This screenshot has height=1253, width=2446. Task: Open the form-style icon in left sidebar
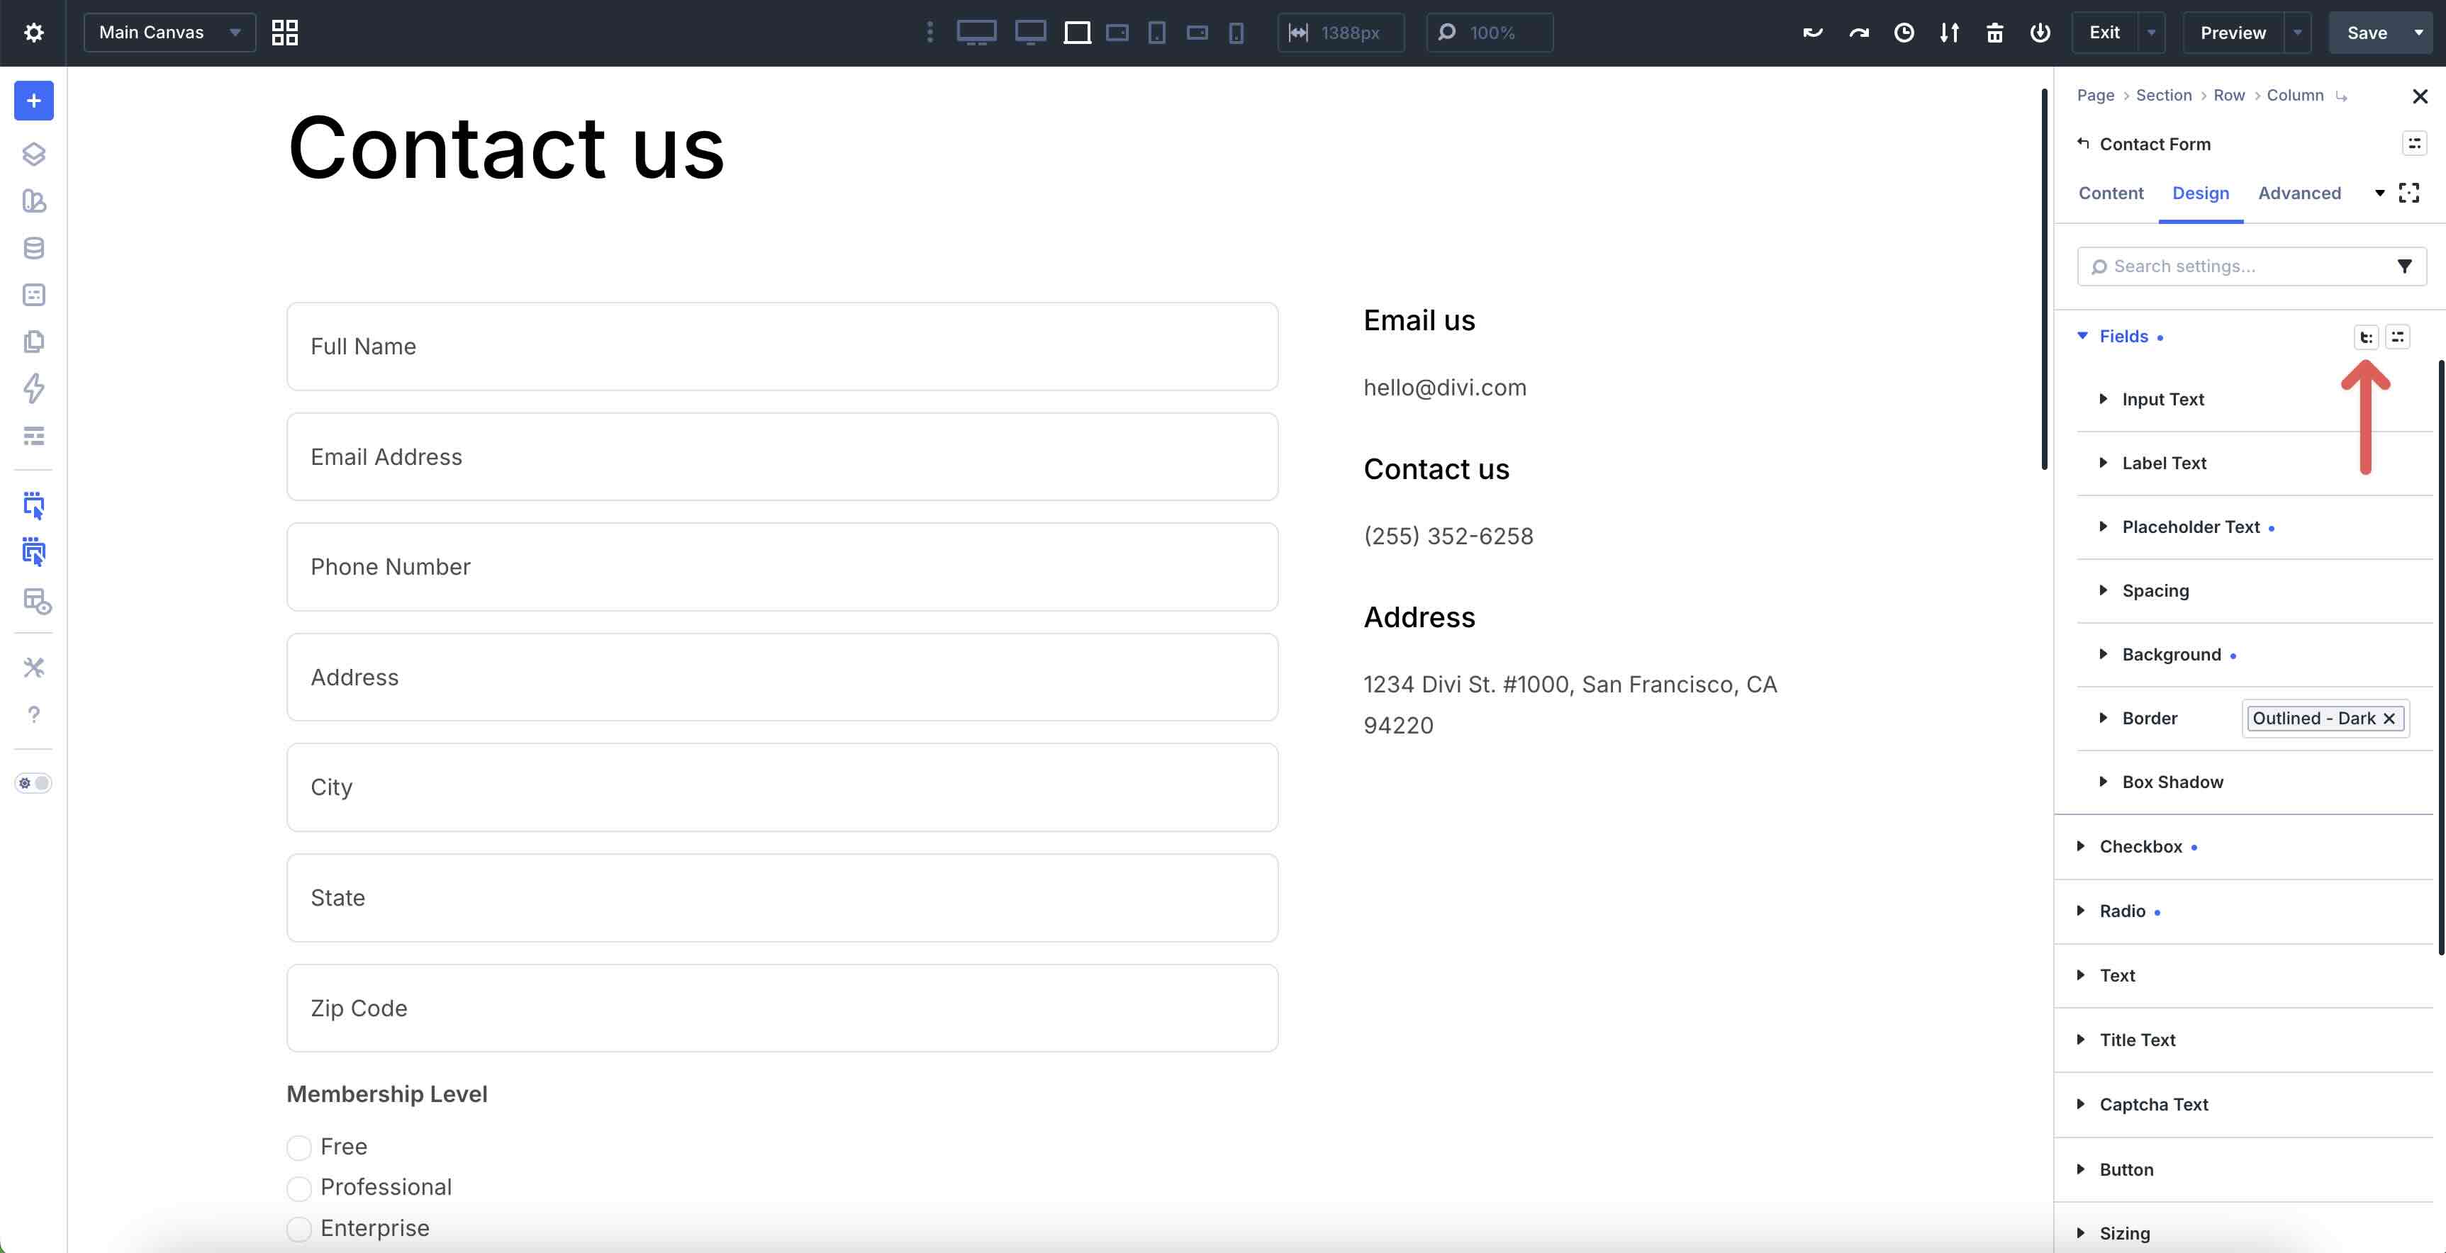click(x=34, y=296)
